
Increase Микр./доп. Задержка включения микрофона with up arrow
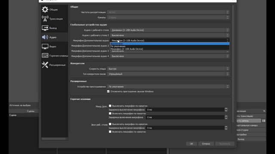[x=226, y=116]
